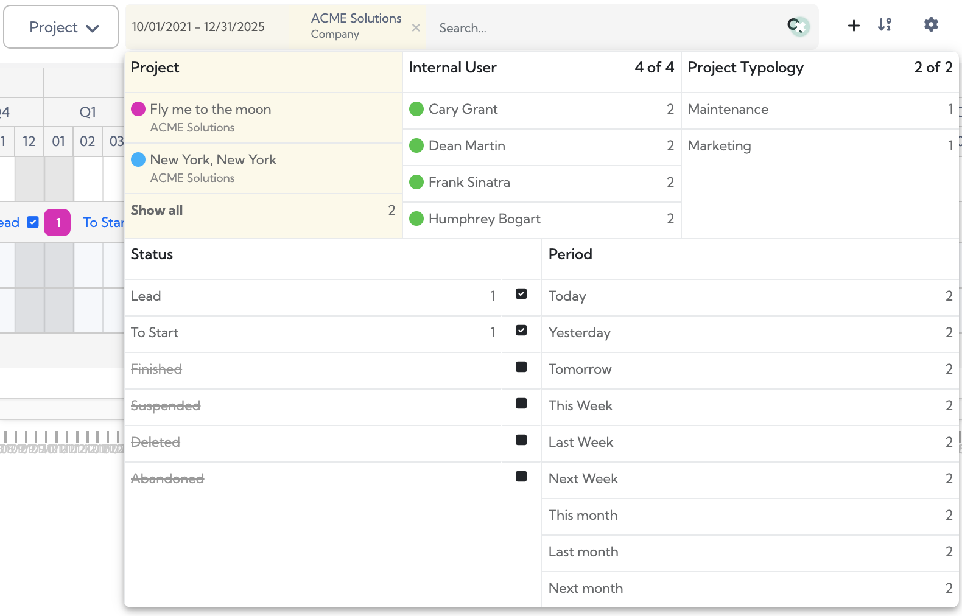Clear search with the magnifier icon
Viewport: 962px width, 616px height.
[798, 26]
